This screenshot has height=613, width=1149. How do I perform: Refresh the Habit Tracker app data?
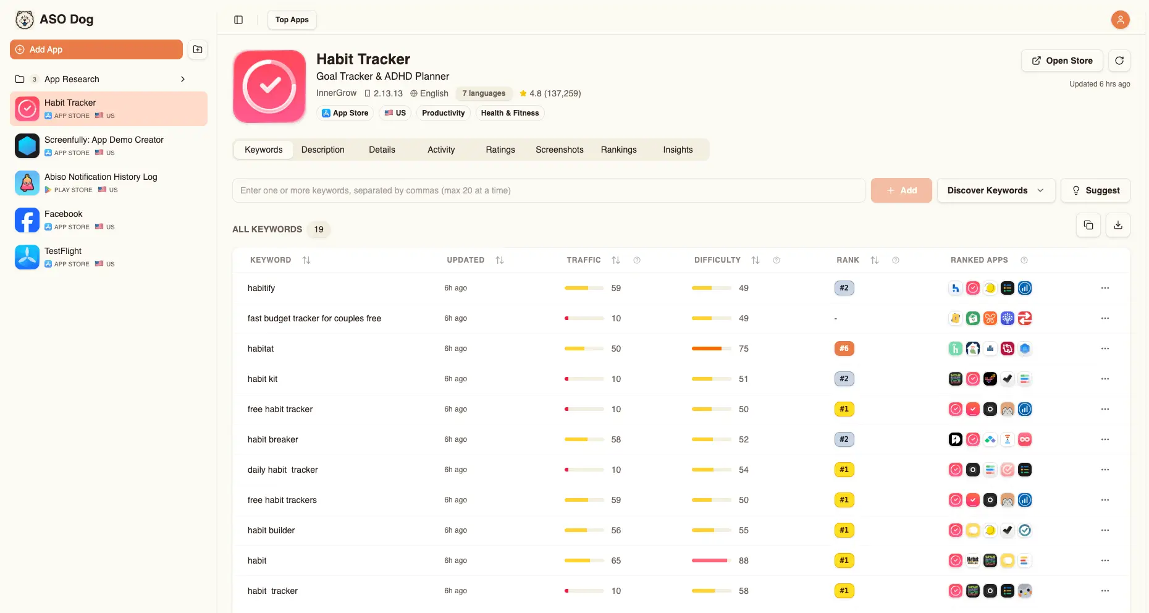(x=1119, y=61)
